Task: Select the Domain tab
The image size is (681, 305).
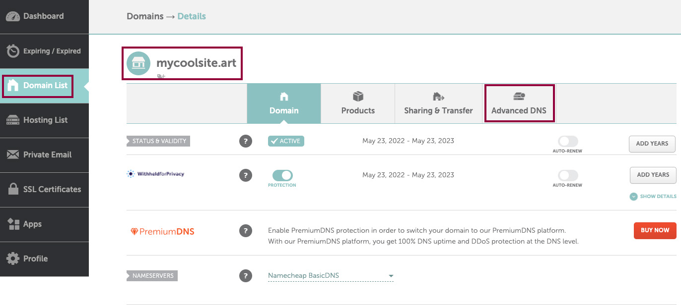Action: click(284, 103)
